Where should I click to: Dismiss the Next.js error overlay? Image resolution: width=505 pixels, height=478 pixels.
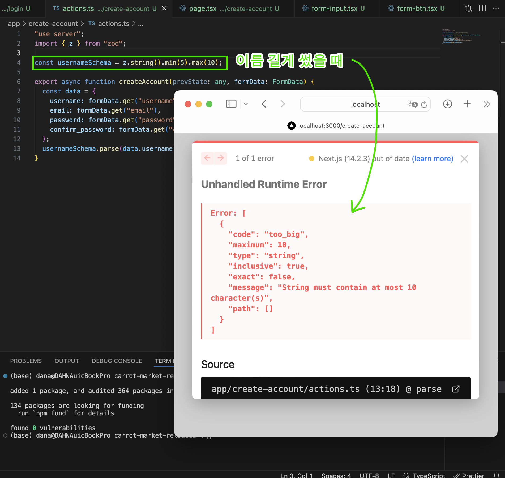(464, 159)
